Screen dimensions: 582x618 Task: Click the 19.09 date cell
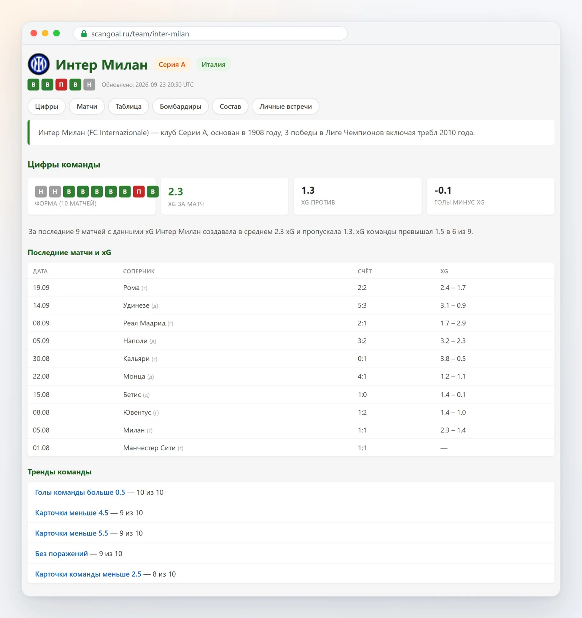pos(41,288)
